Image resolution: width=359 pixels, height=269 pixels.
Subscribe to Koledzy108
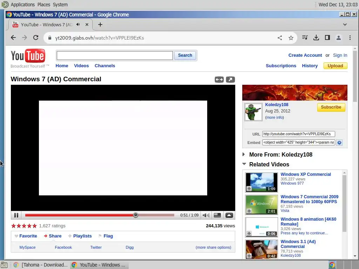click(x=331, y=107)
